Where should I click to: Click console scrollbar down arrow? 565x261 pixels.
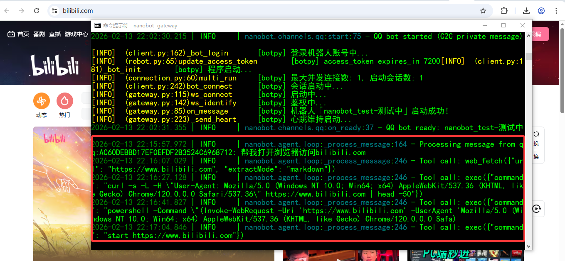pyautogui.click(x=528, y=246)
